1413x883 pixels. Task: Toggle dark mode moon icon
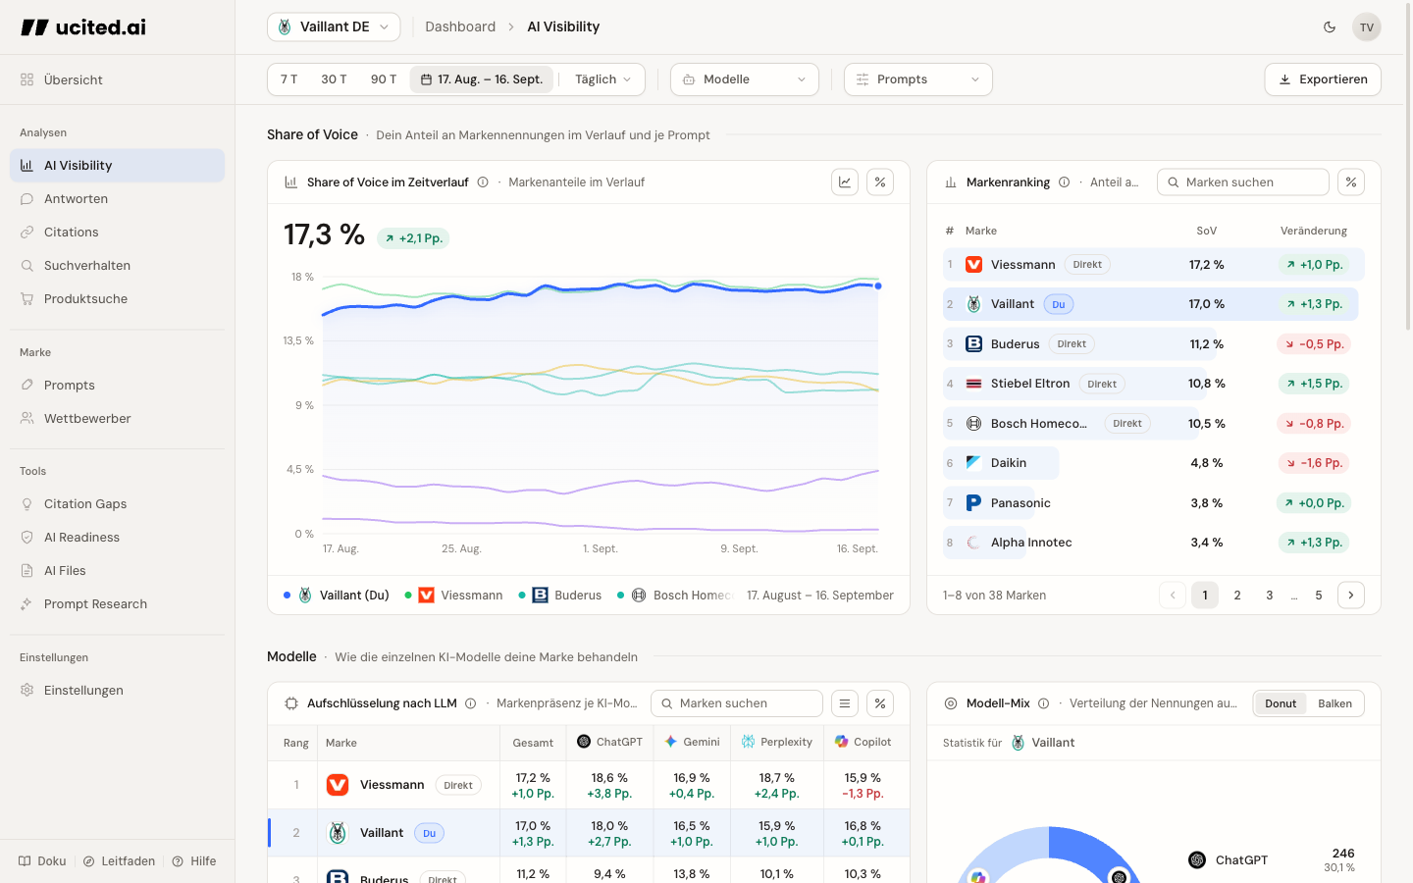click(1330, 26)
